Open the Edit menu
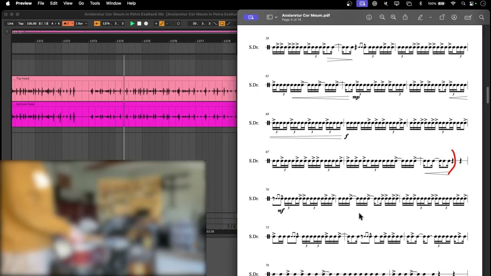Screen dimensions: 491x276 54,3
